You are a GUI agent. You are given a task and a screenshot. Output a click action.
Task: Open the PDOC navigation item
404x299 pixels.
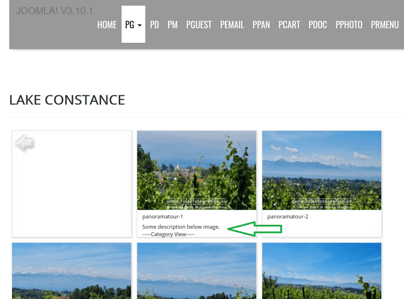tap(318, 25)
